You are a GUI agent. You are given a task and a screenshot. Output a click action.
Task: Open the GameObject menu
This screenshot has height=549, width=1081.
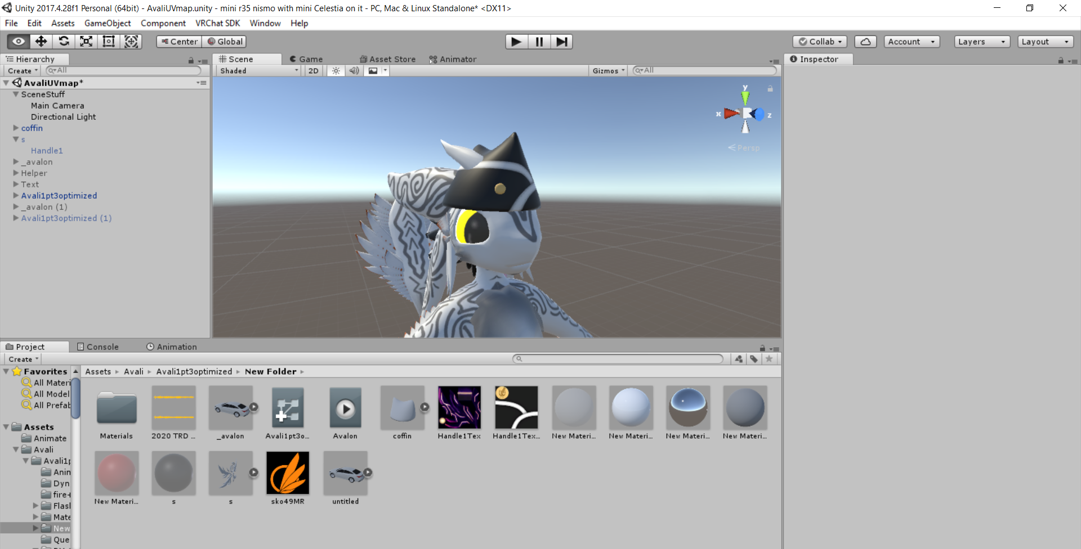(x=108, y=23)
